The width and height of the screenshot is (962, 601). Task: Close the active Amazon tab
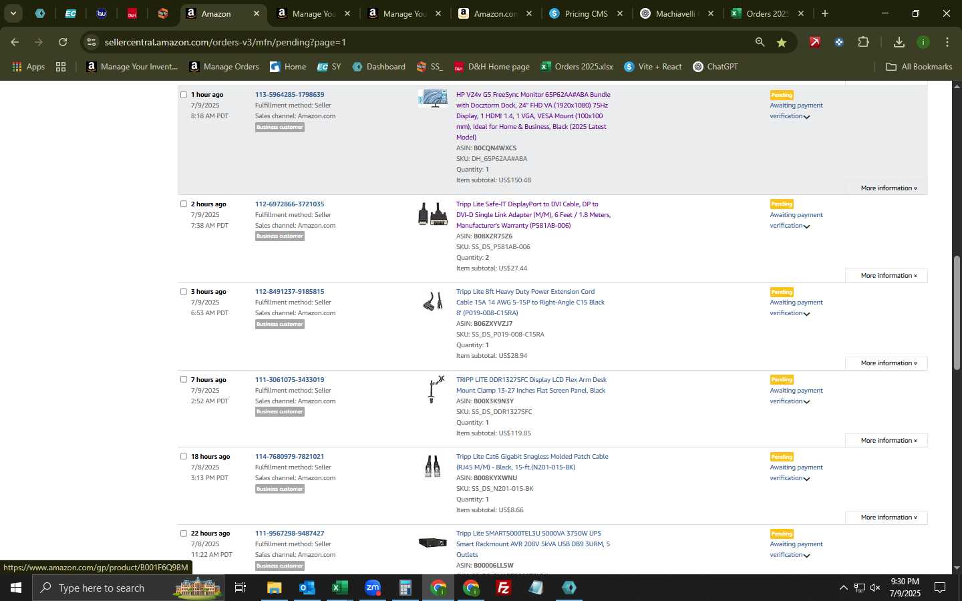257,13
